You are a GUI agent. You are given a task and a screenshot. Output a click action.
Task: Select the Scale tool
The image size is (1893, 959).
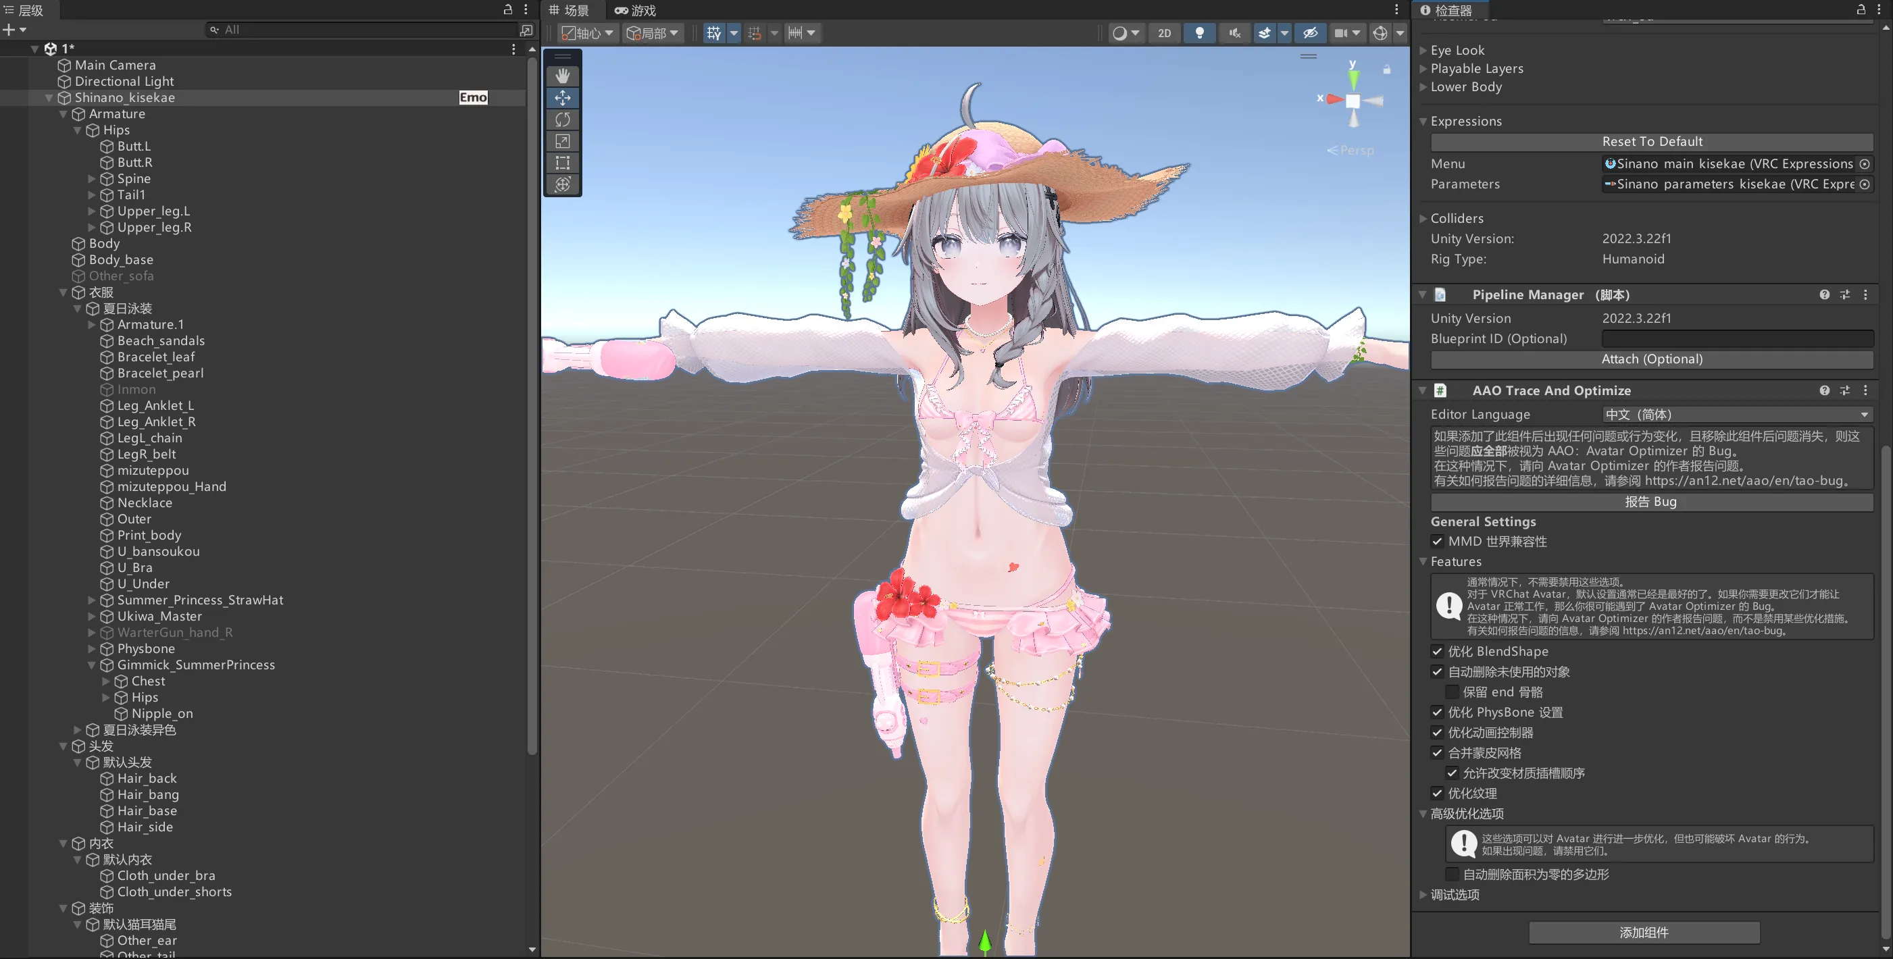562,141
